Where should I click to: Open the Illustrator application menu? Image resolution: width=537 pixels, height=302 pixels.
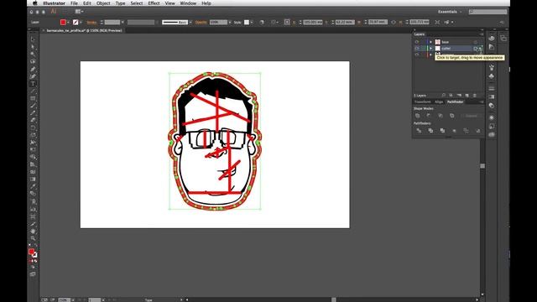click(54, 3)
